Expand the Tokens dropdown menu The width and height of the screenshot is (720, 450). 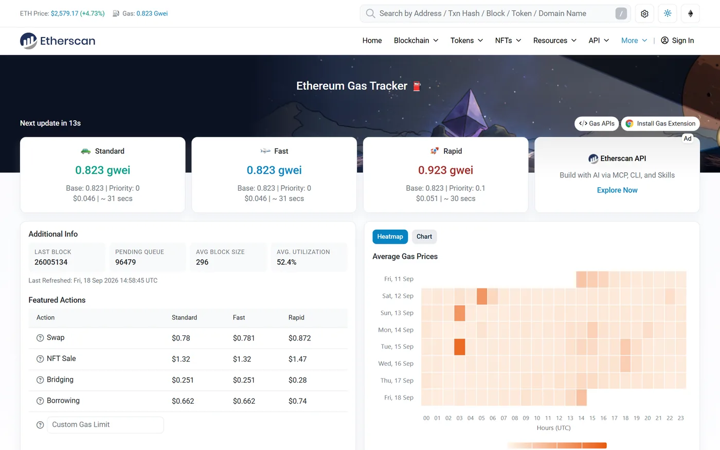(x=466, y=41)
